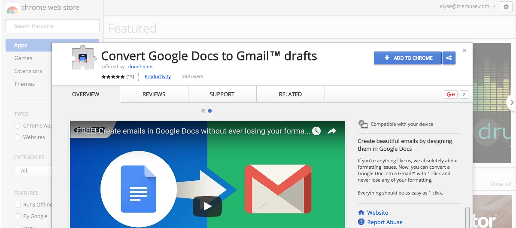Click the extension puzzle piece icon
This screenshot has height=228, width=516.
click(84, 57)
